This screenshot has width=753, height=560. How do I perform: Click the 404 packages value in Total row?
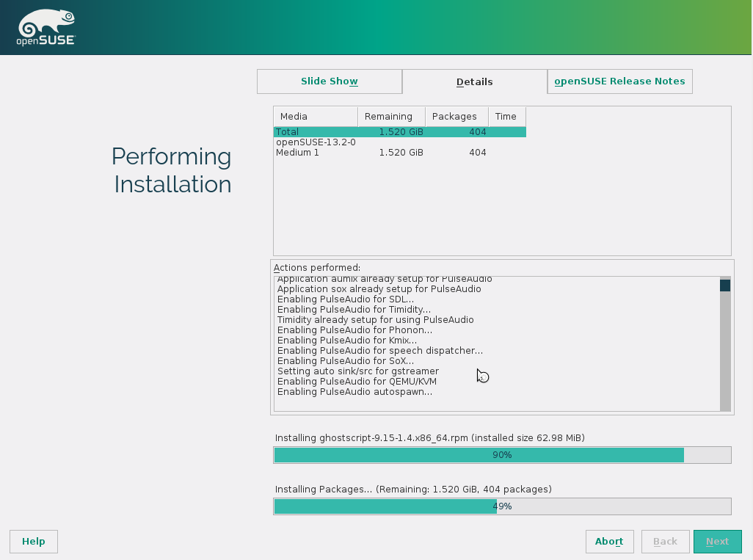coord(477,131)
